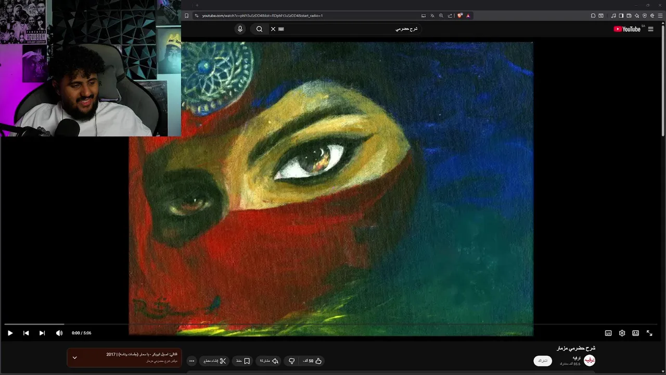The image size is (666, 375).
Task: Open browser extensions puzzle icon
Action: coord(593,16)
